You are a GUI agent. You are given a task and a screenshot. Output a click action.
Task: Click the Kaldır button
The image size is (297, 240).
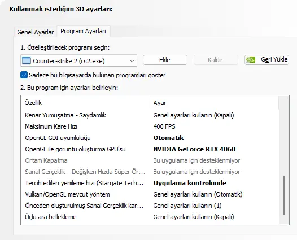pyautogui.click(x=216, y=60)
